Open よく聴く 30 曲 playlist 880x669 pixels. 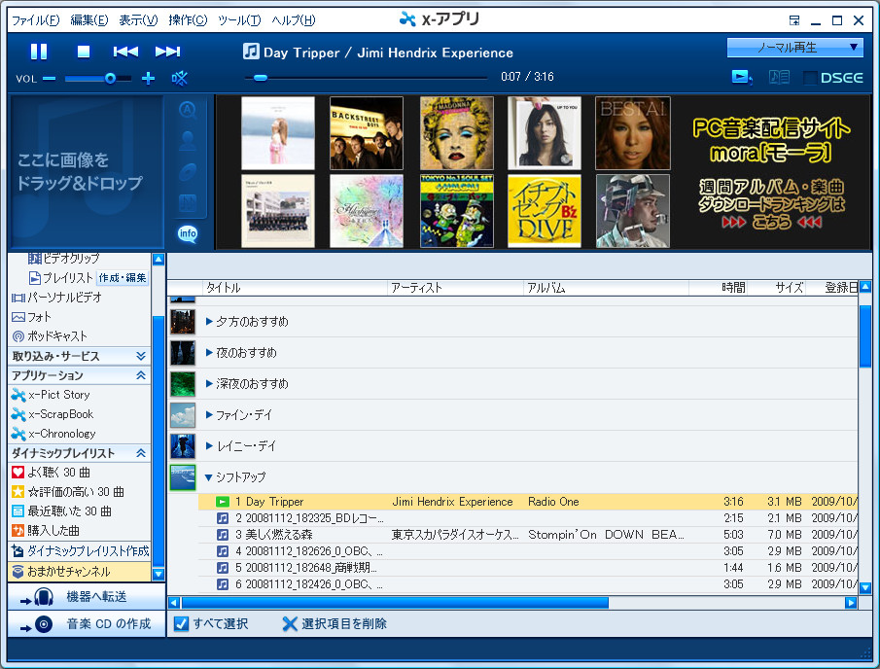(51, 472)
